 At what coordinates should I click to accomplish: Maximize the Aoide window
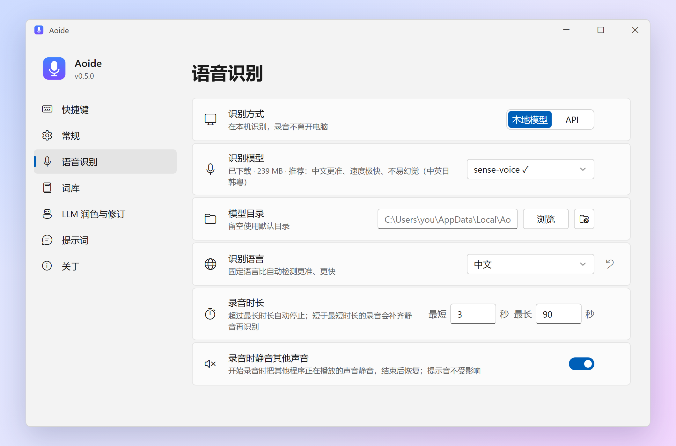click(x=601, y=30)
